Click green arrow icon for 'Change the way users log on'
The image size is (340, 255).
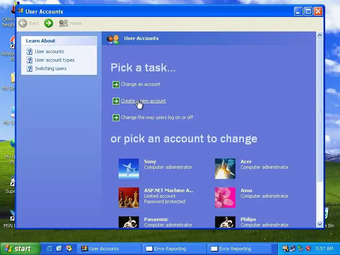116,118
